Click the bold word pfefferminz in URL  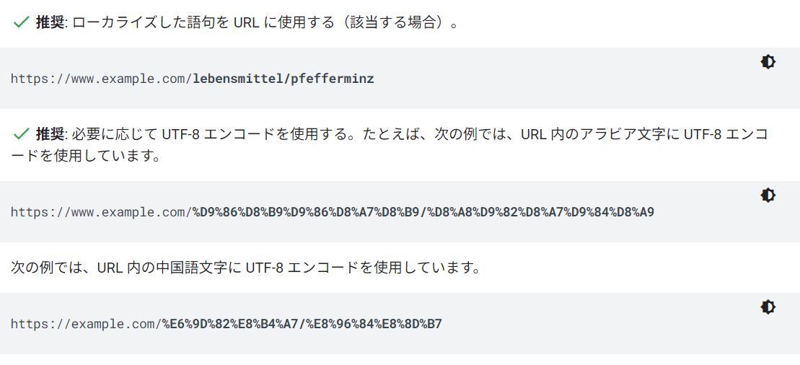[332, 79]
